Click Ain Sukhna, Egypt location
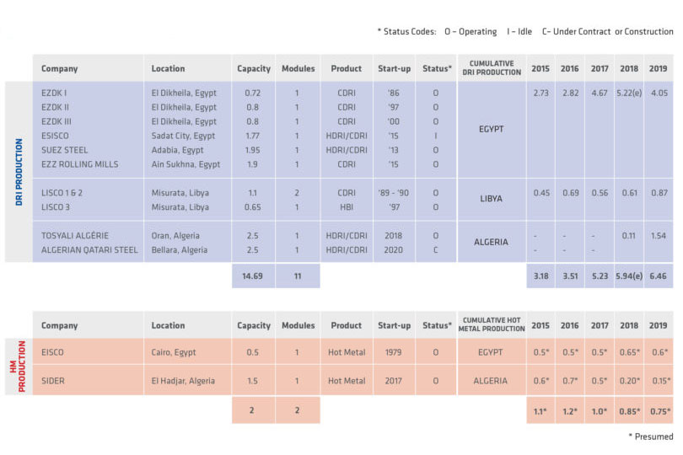 [186, 164]
